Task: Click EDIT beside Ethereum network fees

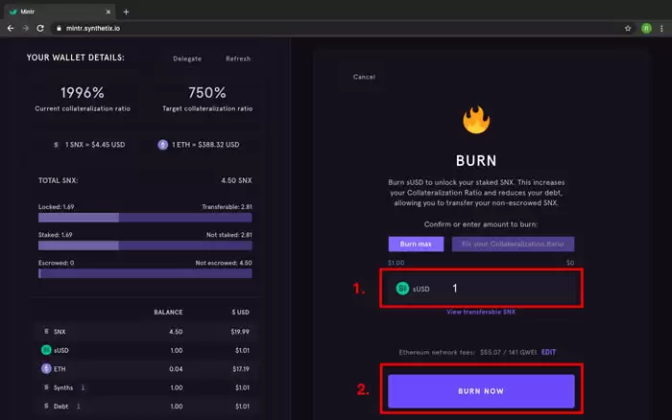Action: click(548, 352)
